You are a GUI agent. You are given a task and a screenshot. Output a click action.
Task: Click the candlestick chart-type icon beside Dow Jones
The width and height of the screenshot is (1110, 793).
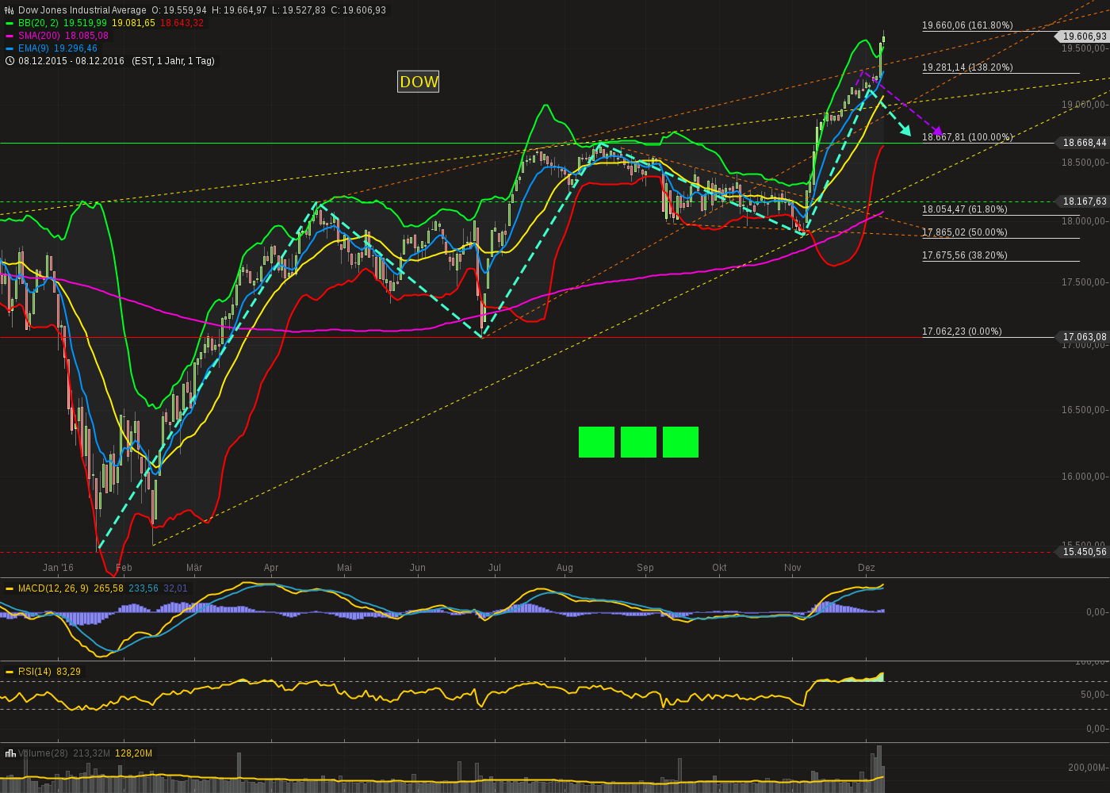[10, 10]
